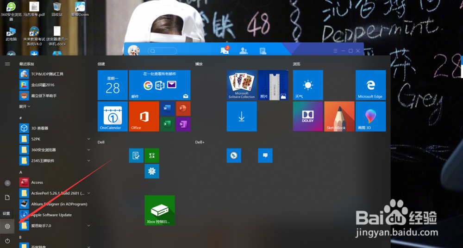Open Microsoft Solitaire Collection tile
This screenshot has width=463, height=248.
[x=242, y=85]
